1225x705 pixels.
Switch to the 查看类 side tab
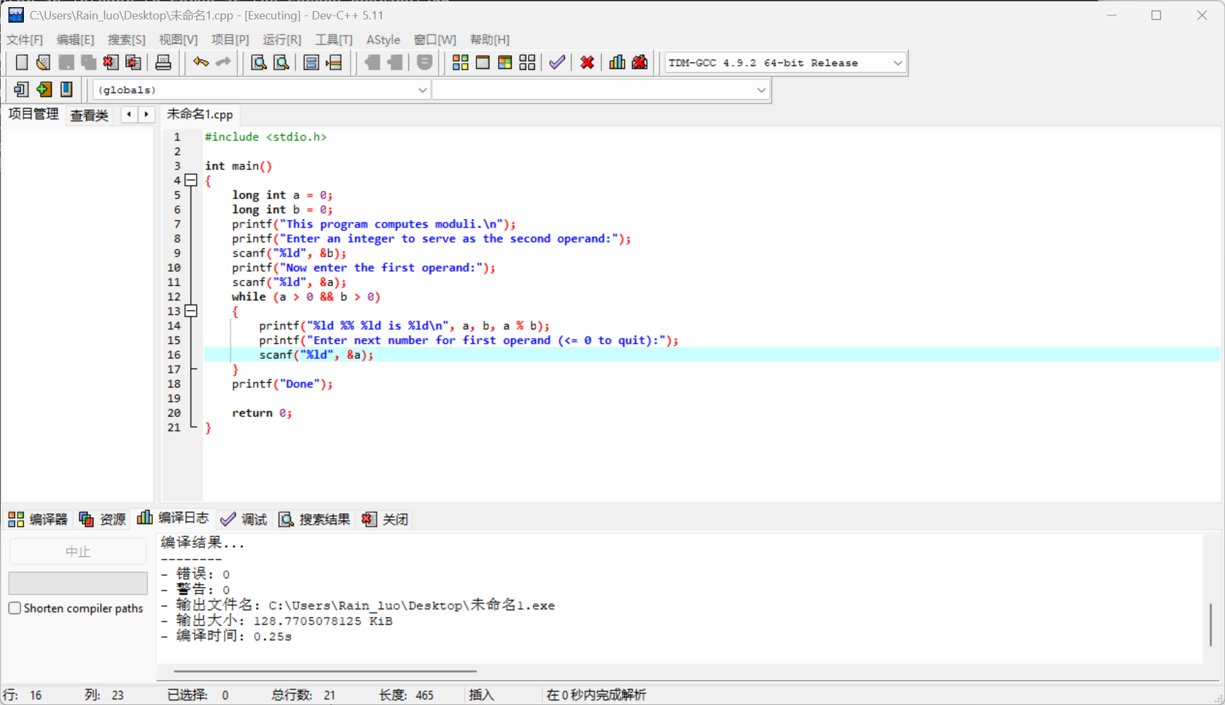[x=89, y=115]
